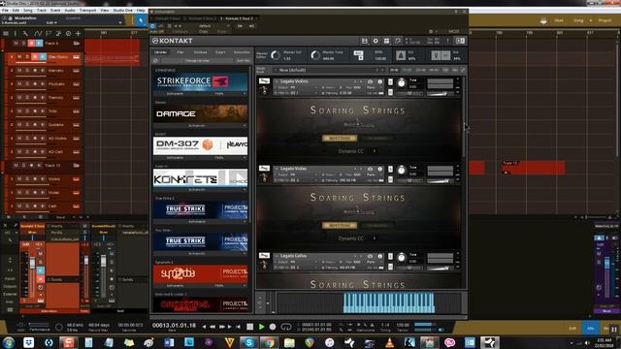Open Chrome from the taskbar

(x=269, y=342)
